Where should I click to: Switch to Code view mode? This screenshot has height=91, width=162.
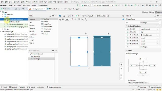pos(145,12)
